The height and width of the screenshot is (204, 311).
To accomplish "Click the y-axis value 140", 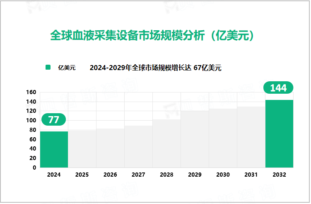I will tap(31, 102).
